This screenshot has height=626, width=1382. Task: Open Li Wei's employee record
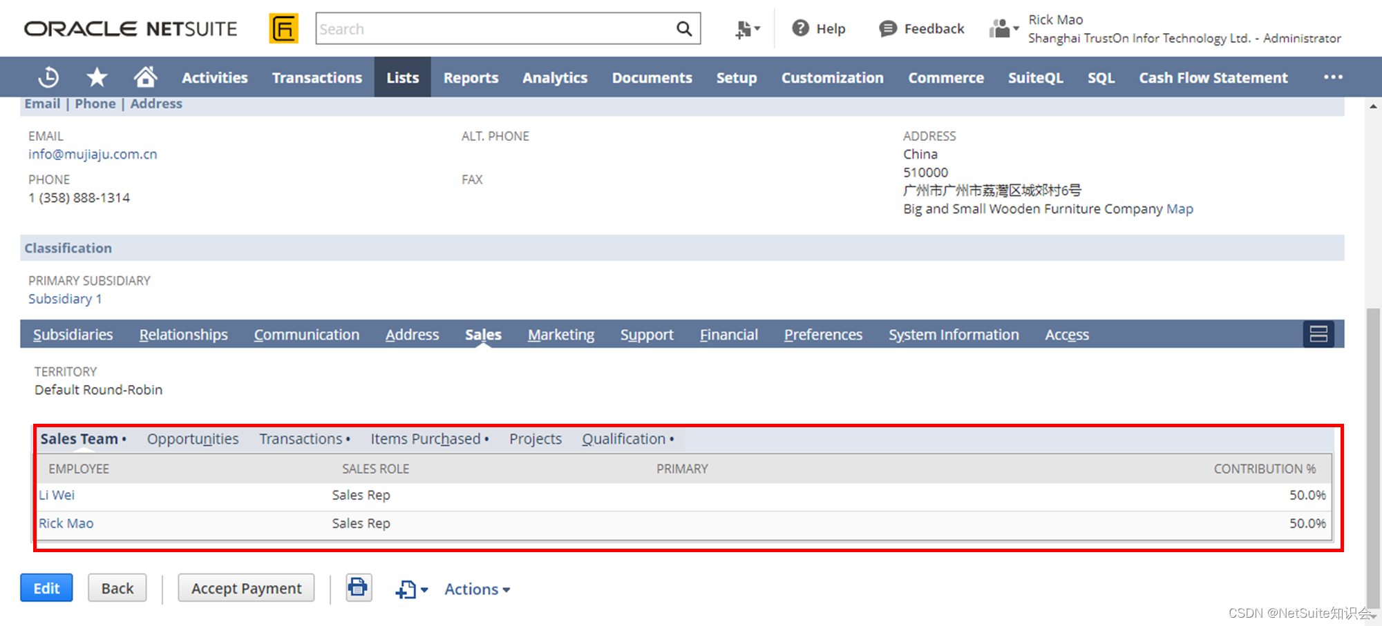[57, 494]
